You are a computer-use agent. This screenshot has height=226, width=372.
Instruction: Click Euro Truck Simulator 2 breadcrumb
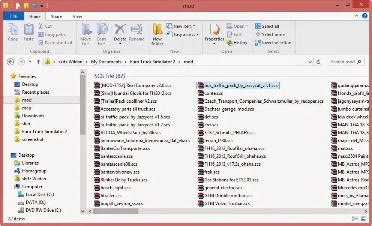click(153, 62)
